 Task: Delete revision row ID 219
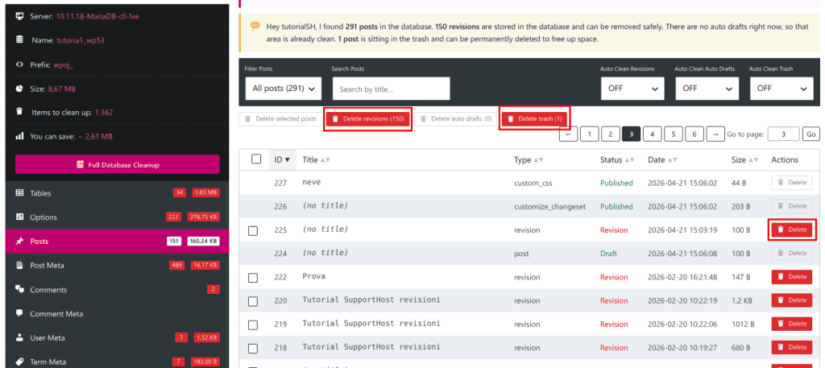[792, 324]
